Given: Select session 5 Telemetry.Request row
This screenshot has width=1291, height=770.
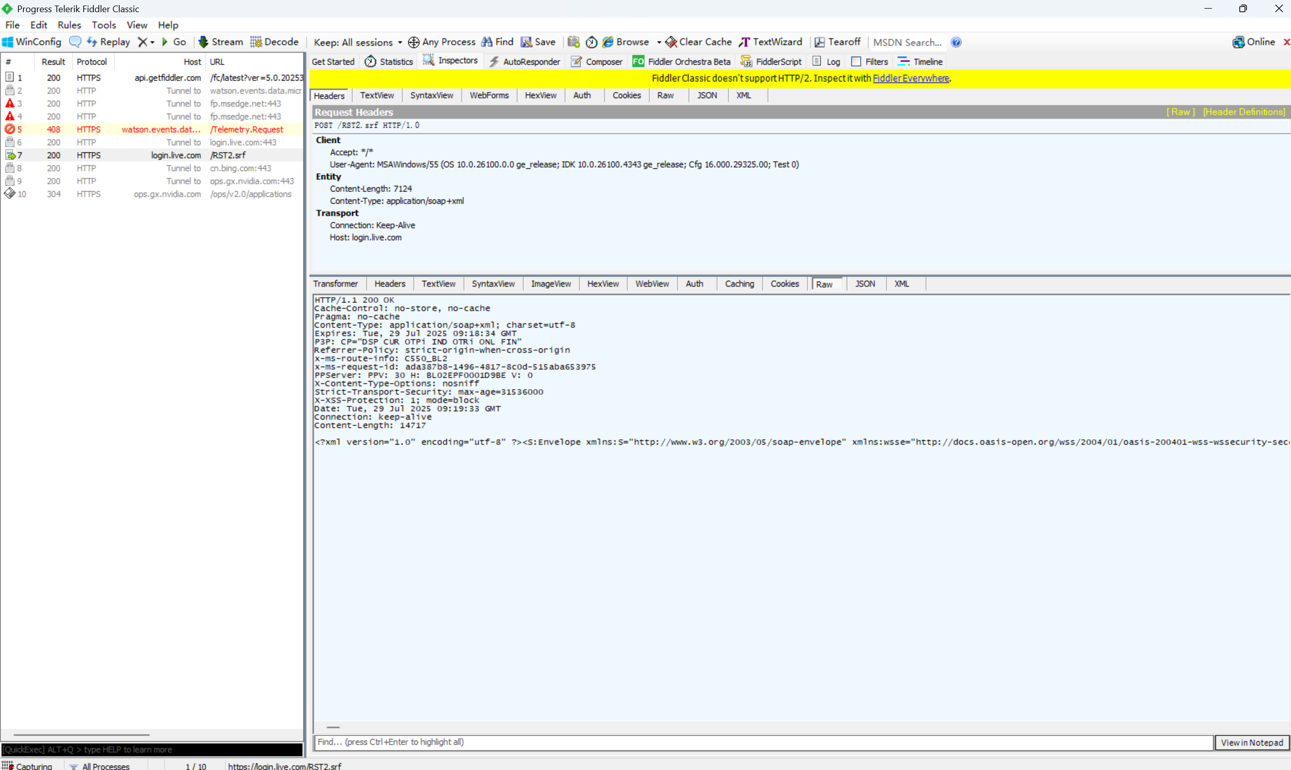Looking at the screenshot, I should [x=152, y=129].
